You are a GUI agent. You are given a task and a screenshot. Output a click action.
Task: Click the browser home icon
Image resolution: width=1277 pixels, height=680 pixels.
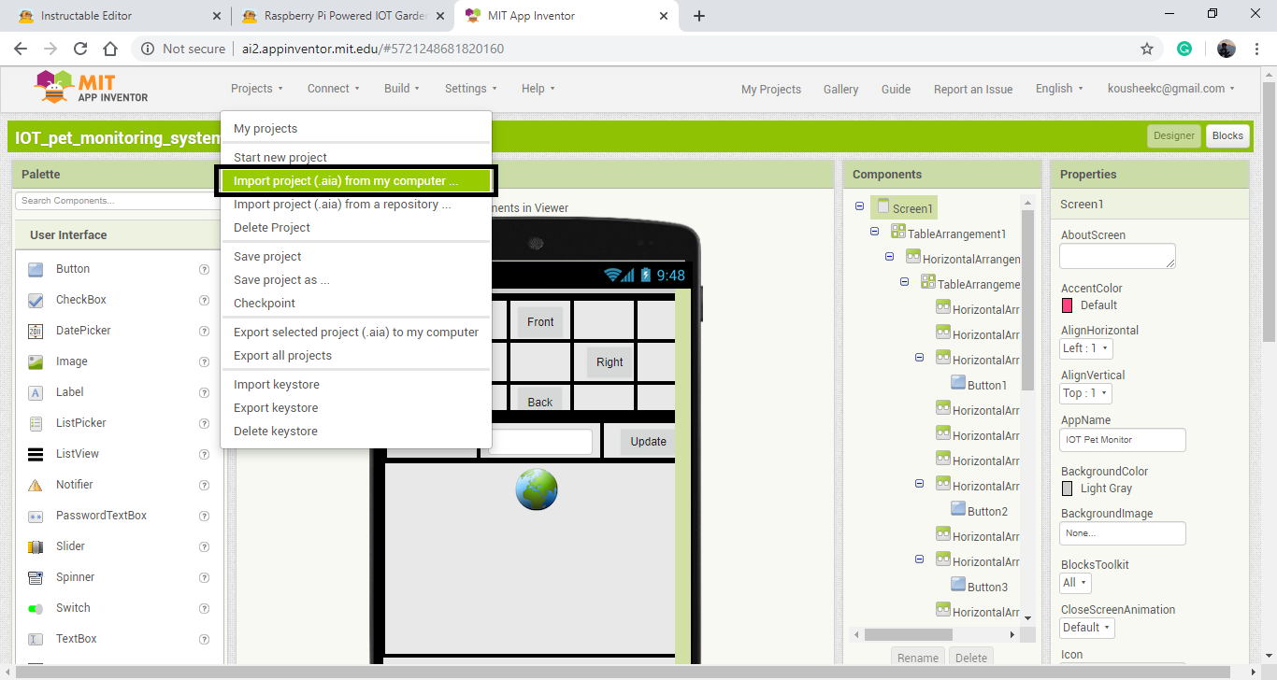point(110,49)
